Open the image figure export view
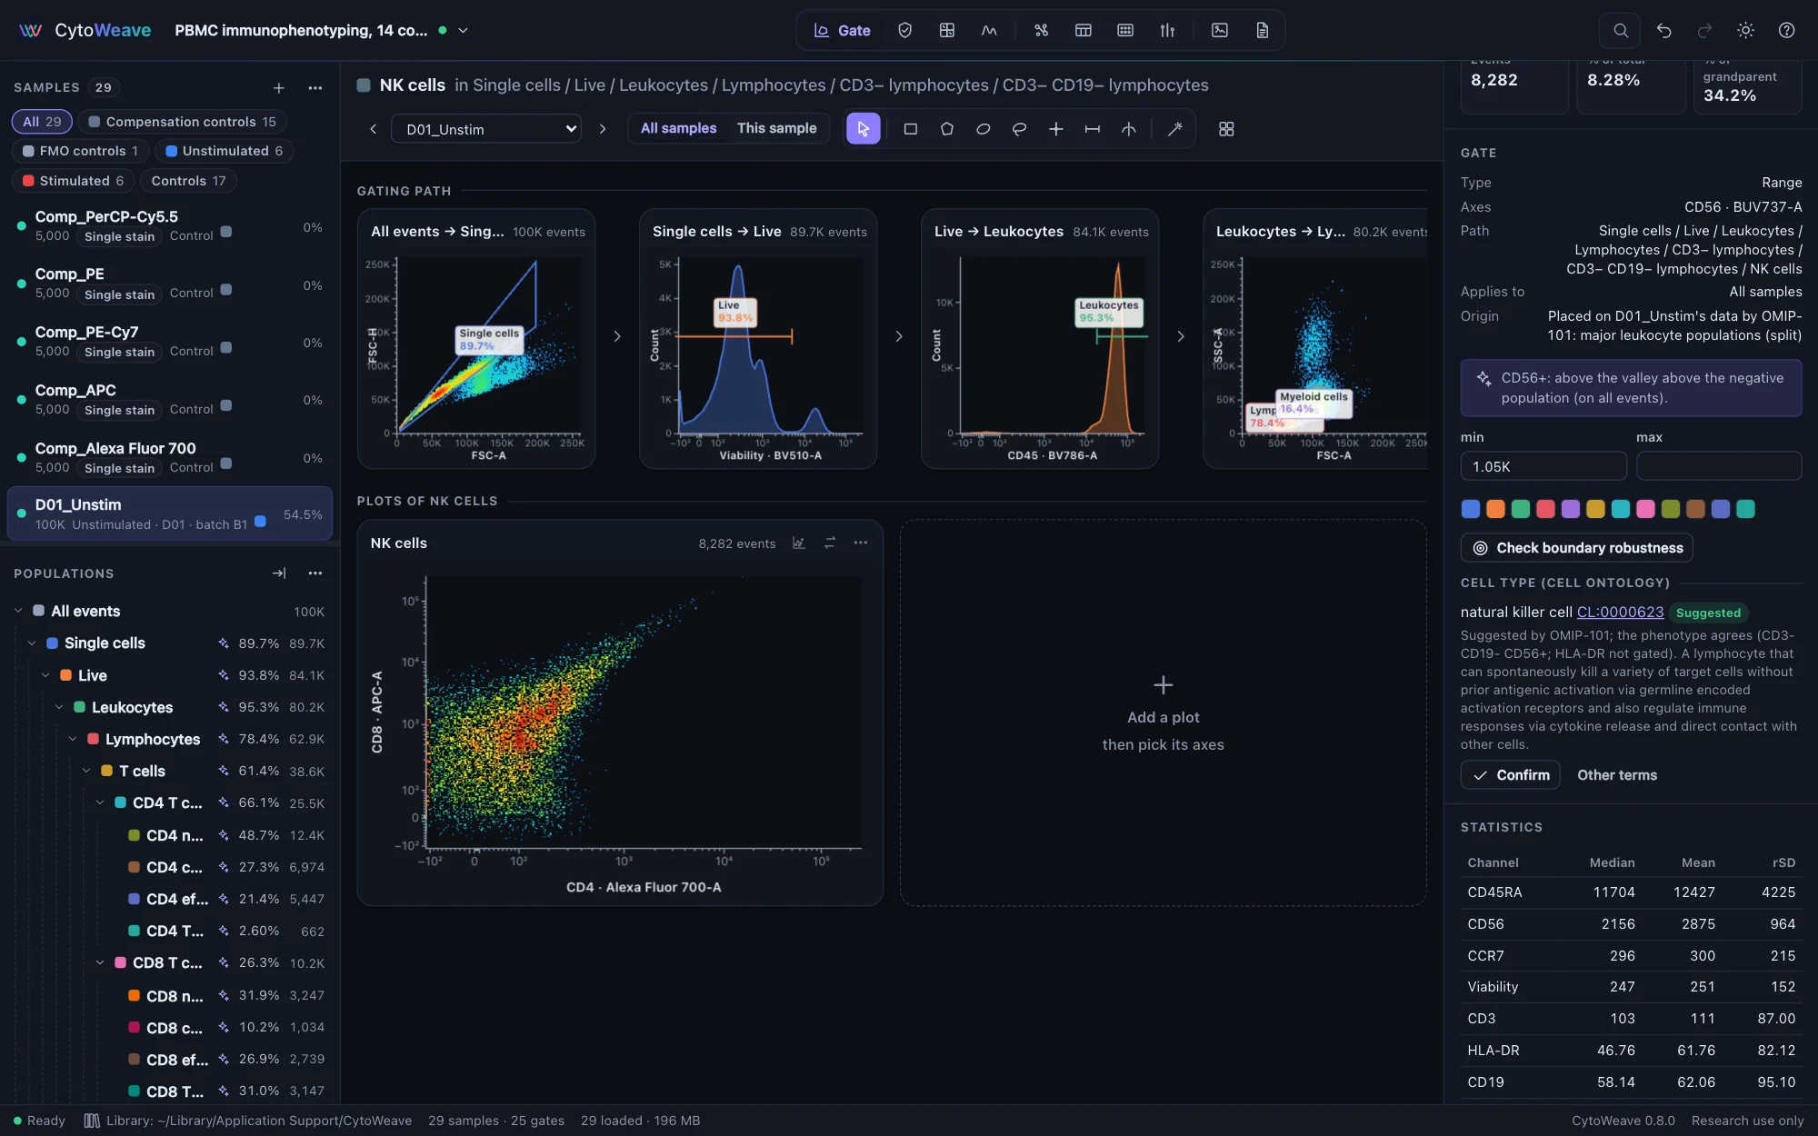1818x1136 pixels. pos(1219,30)
